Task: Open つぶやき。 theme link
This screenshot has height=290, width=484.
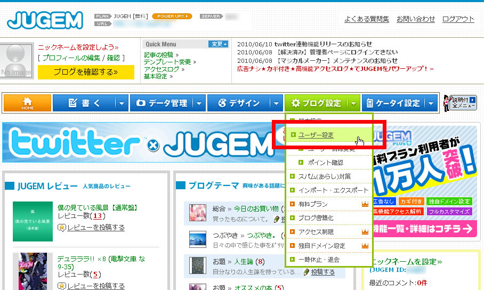Action: (261, 235)
